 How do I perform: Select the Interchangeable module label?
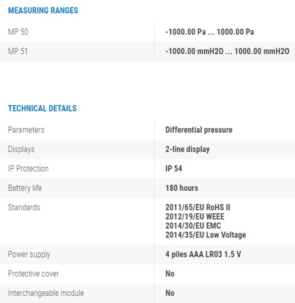pos(46,293)
